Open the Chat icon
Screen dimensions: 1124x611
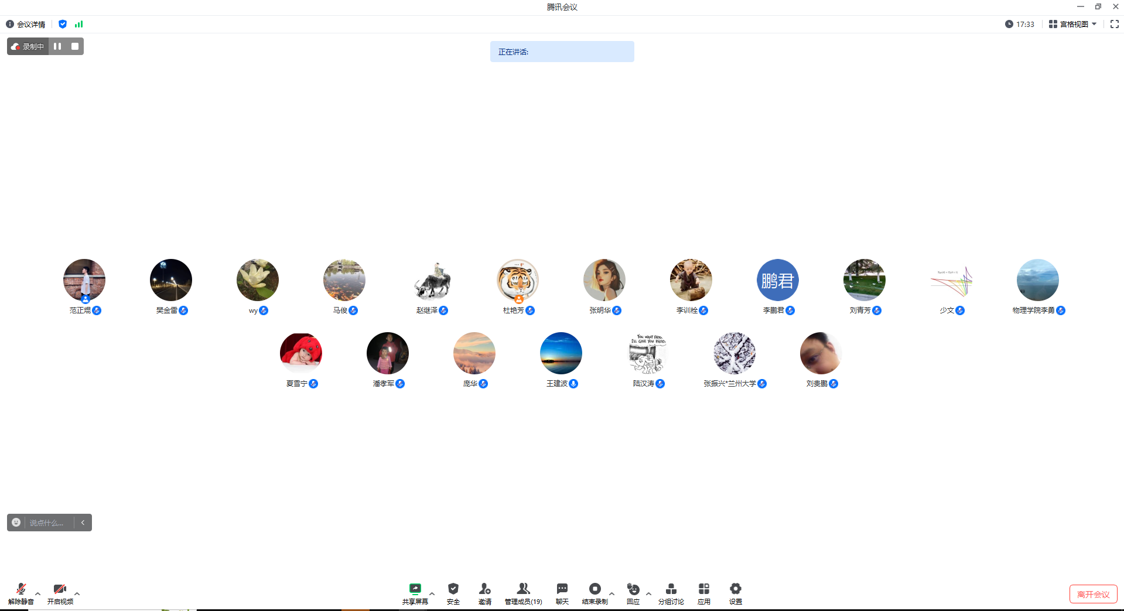point(562,589)
